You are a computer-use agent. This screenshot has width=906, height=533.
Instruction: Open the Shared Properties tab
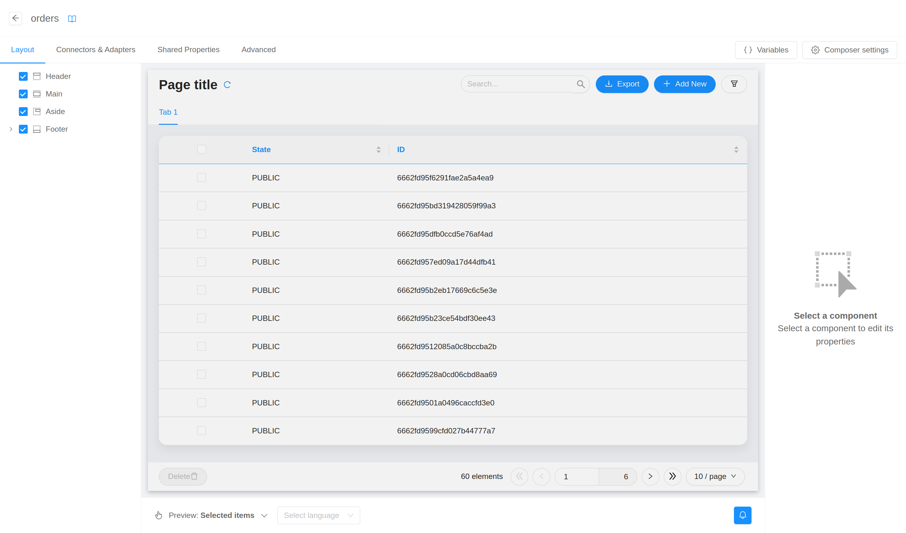coord(188,50)
